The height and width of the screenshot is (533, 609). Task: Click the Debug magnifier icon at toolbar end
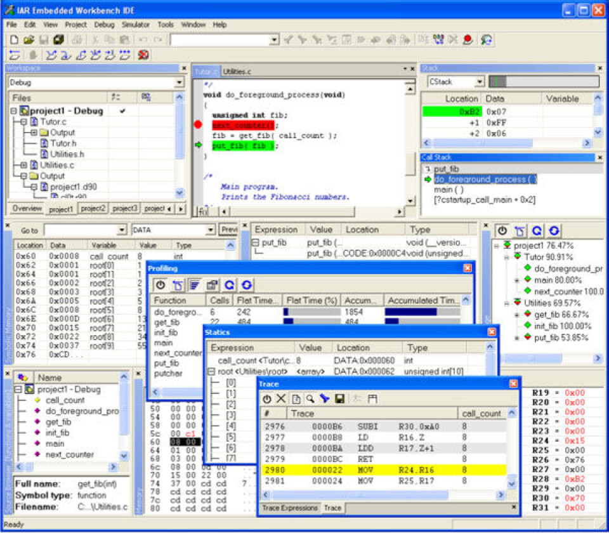(x=487, y=39)
